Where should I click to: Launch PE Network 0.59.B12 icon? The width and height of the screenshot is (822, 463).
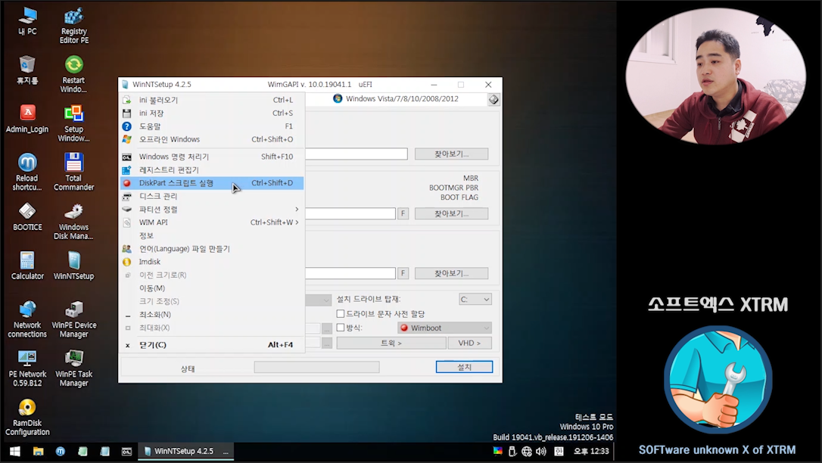(27, 368)
